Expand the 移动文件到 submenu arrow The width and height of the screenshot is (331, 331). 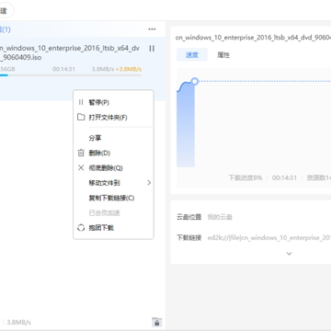coord(149,183)
